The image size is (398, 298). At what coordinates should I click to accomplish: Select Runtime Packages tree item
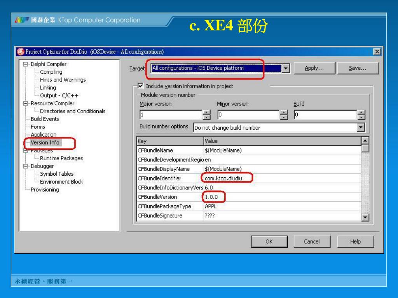(61, 158)
